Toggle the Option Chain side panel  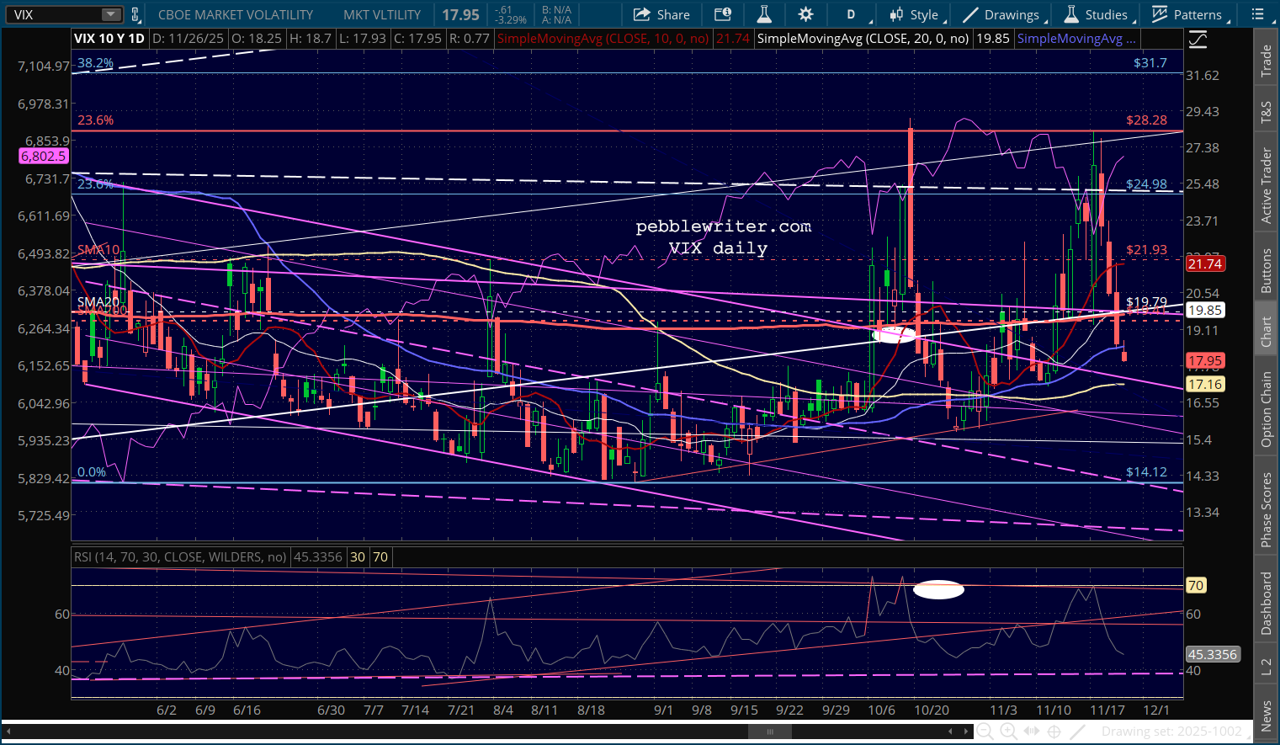point(1266,409)
